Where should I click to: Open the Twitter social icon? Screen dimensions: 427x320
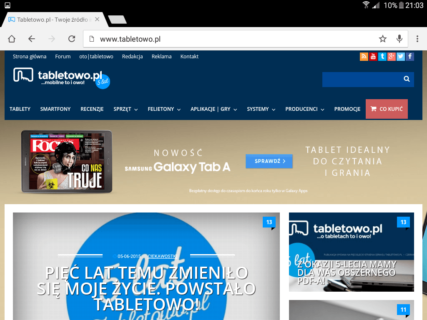pyautogui.click(x=401, y=57)
